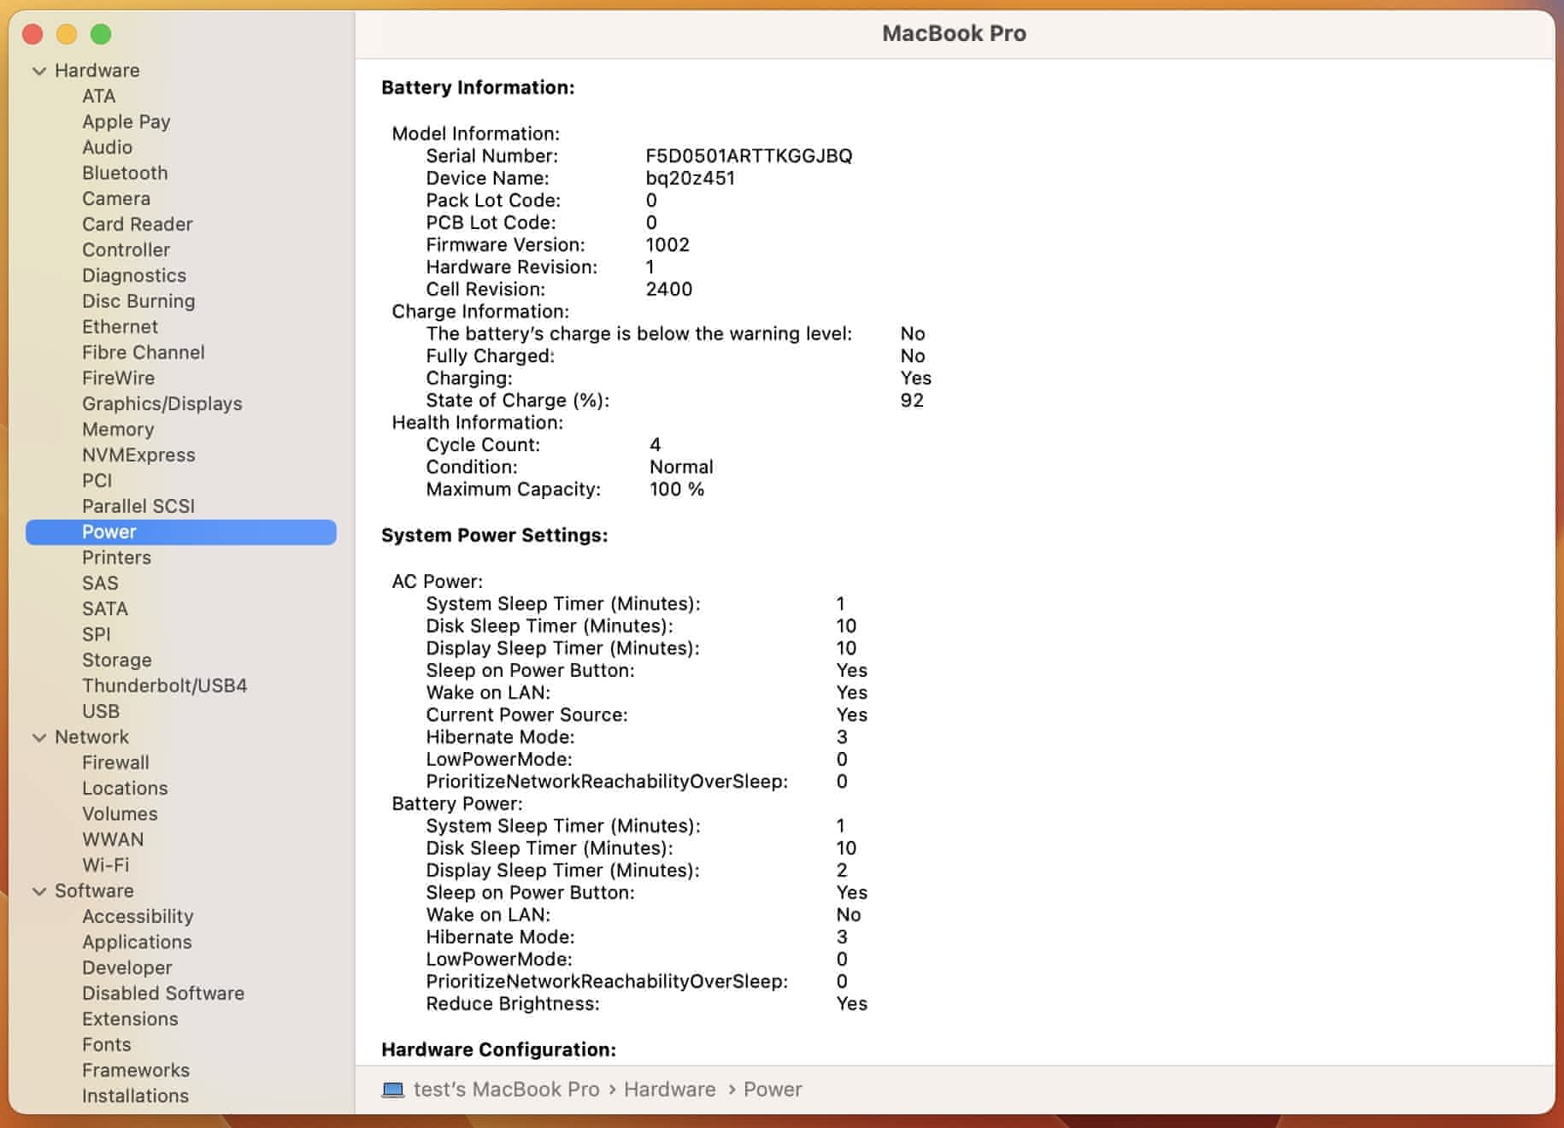
Task: Open Printers information
Action: click(x=117, y=557)
